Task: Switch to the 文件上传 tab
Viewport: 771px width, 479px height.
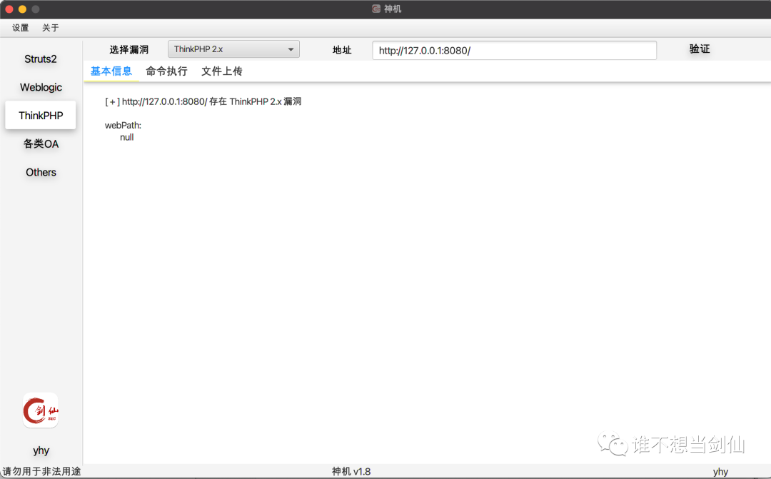Action: coord(222,71)
